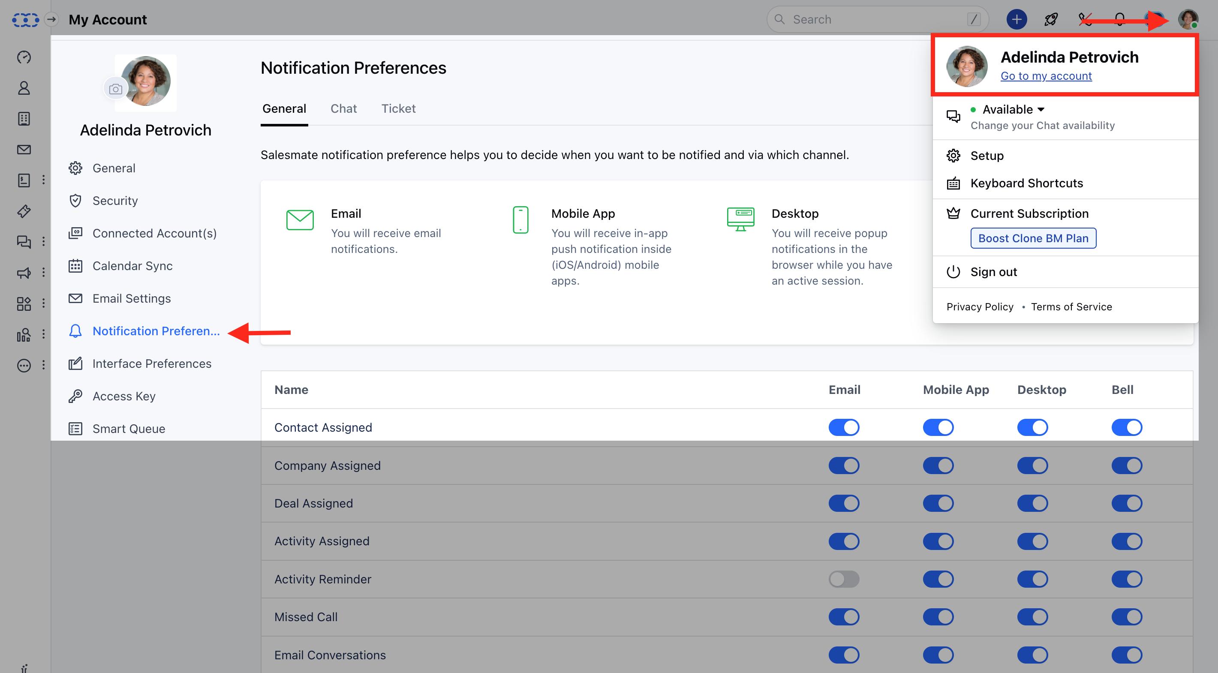Select the Contacts person icon
Screen dimensions: 1218x673
(x=24, y=88)
